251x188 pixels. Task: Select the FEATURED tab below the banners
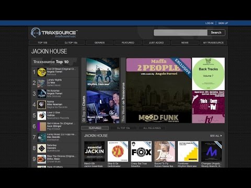95,128
